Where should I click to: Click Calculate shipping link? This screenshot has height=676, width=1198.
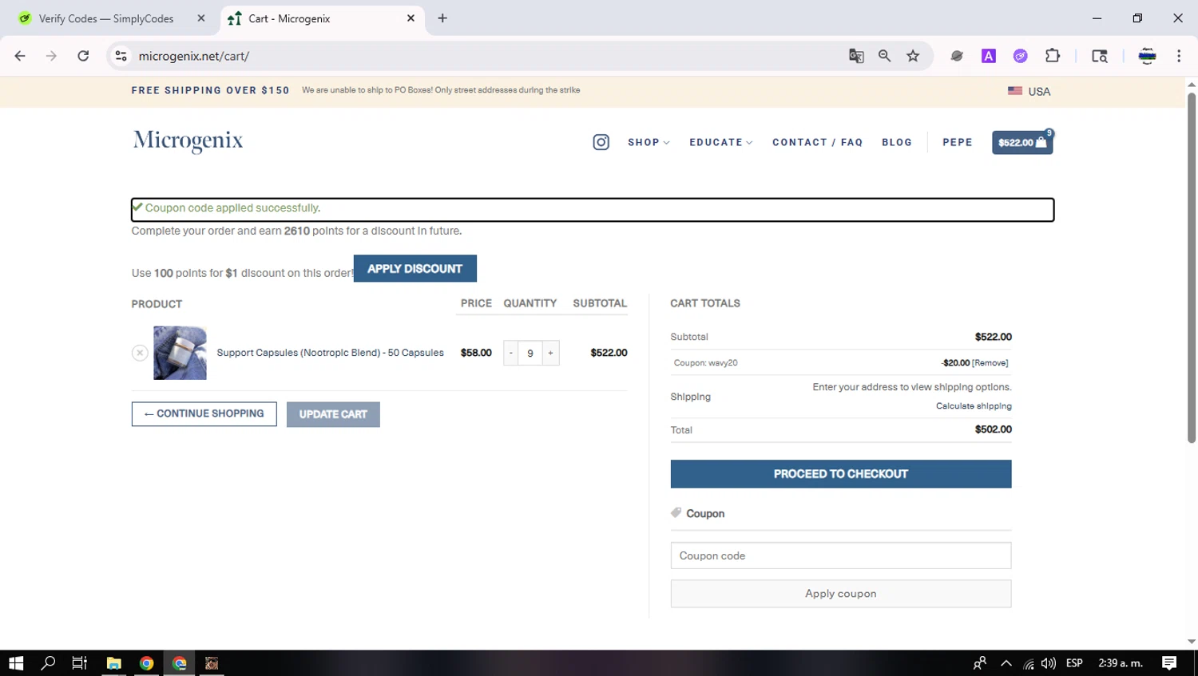coord(974,406)
